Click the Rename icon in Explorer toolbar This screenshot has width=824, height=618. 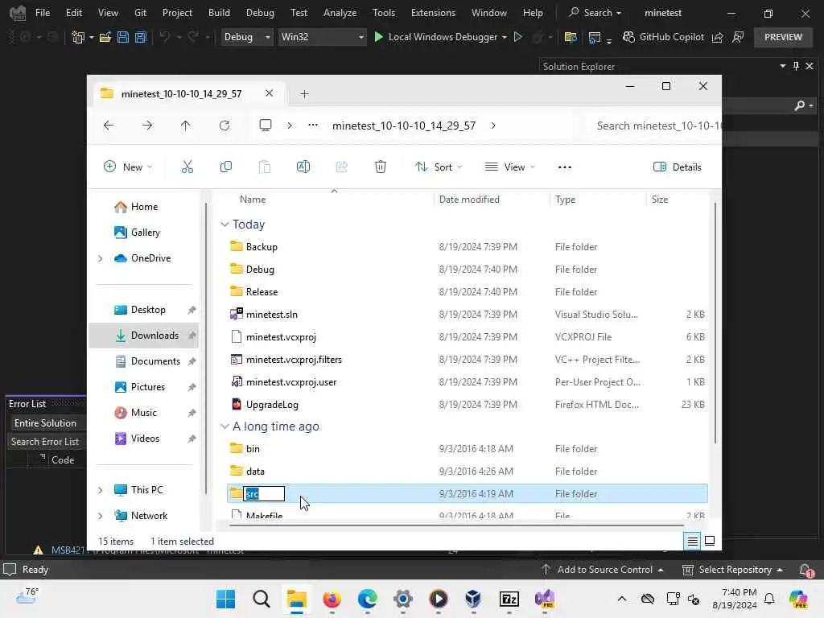click(x=303, y=167)
